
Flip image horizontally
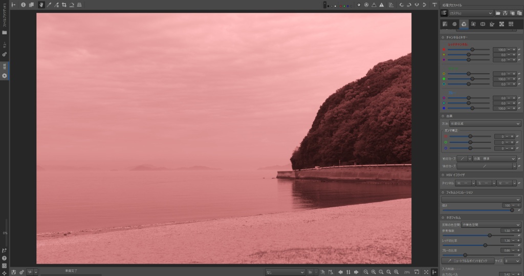click(x=417, y=5)
